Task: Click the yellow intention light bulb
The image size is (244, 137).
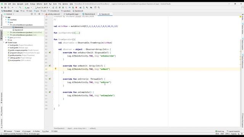Action: [x=55, y=68]
